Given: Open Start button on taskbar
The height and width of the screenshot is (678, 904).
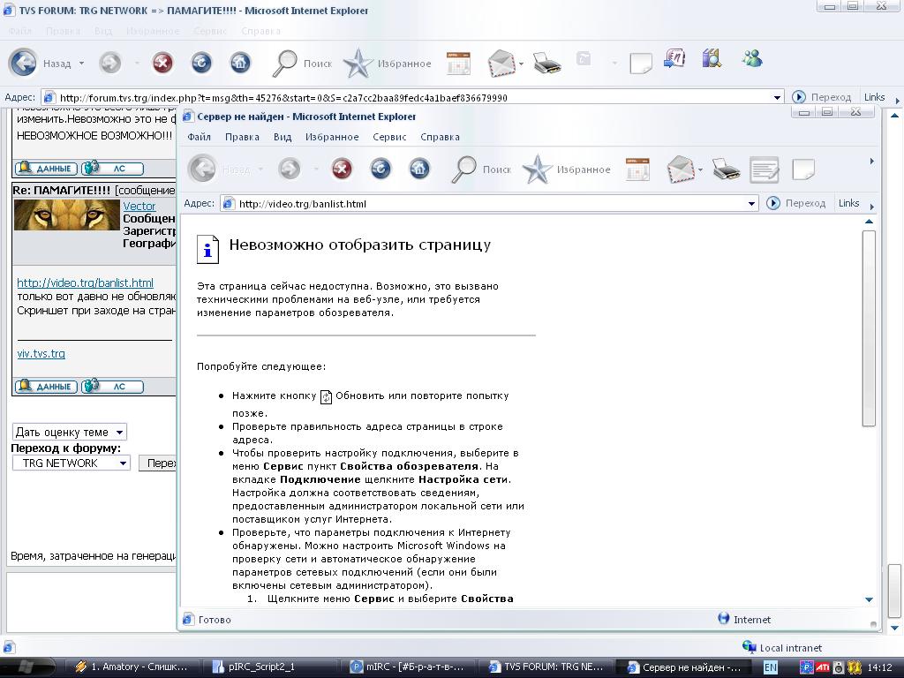Looking at the screenshot, I should click(26, 667).
